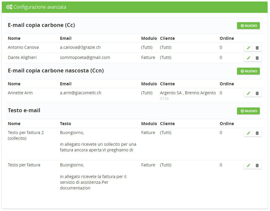Delete the 'Testo per fattura 2 (sollecito)' row
Screen dimensions: 270x211
click(x=257, y=133)
